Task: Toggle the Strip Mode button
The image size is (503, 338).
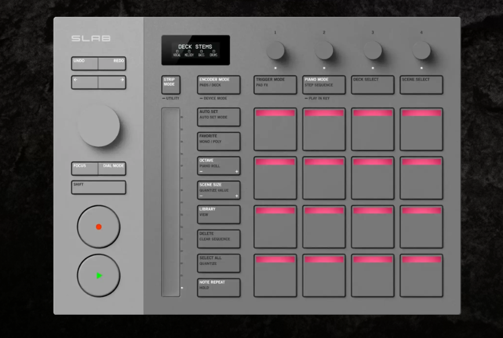Action: pyautogui.click(x=171, y=85)
